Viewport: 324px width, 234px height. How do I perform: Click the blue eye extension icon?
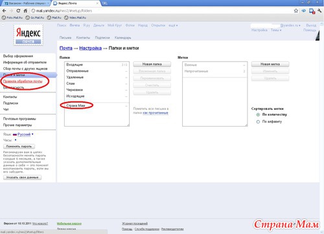(304, 11)
